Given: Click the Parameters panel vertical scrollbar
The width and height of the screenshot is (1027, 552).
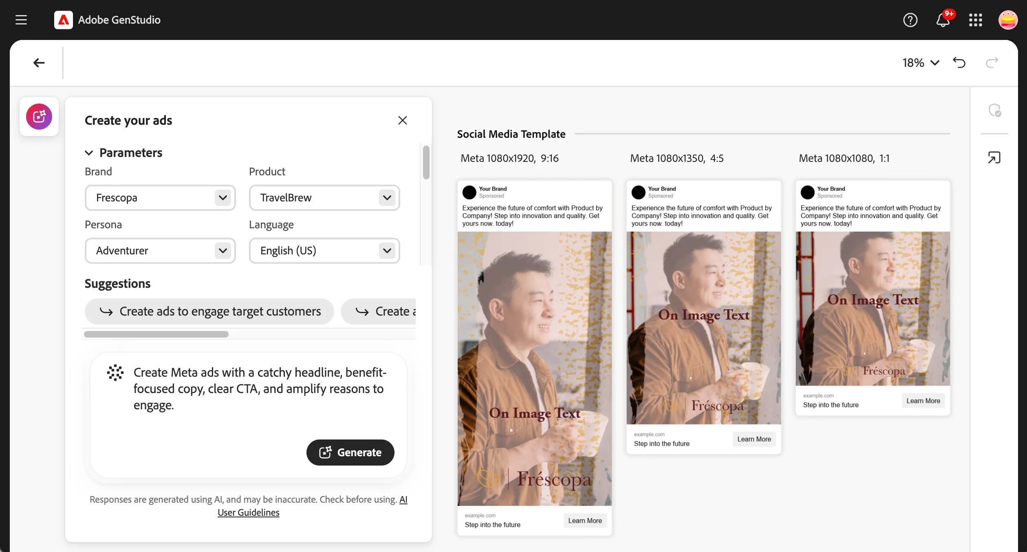Looking at the screenshot, I should click(x=426, y=162).
